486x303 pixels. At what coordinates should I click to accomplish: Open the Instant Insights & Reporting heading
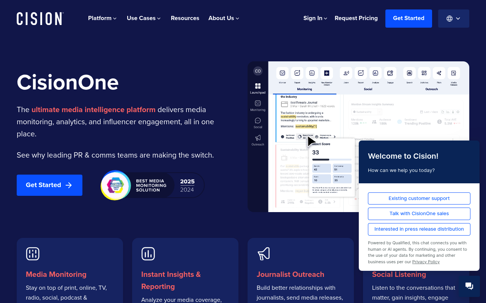click(171, 280)
